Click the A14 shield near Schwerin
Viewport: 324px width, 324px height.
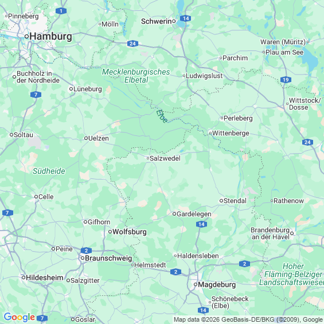185,18
